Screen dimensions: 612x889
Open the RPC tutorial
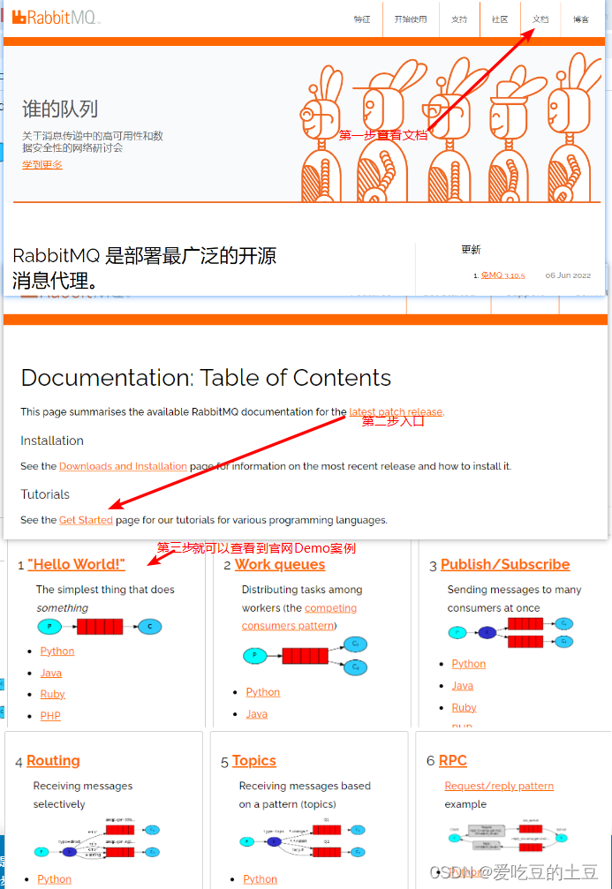(453, 760)
